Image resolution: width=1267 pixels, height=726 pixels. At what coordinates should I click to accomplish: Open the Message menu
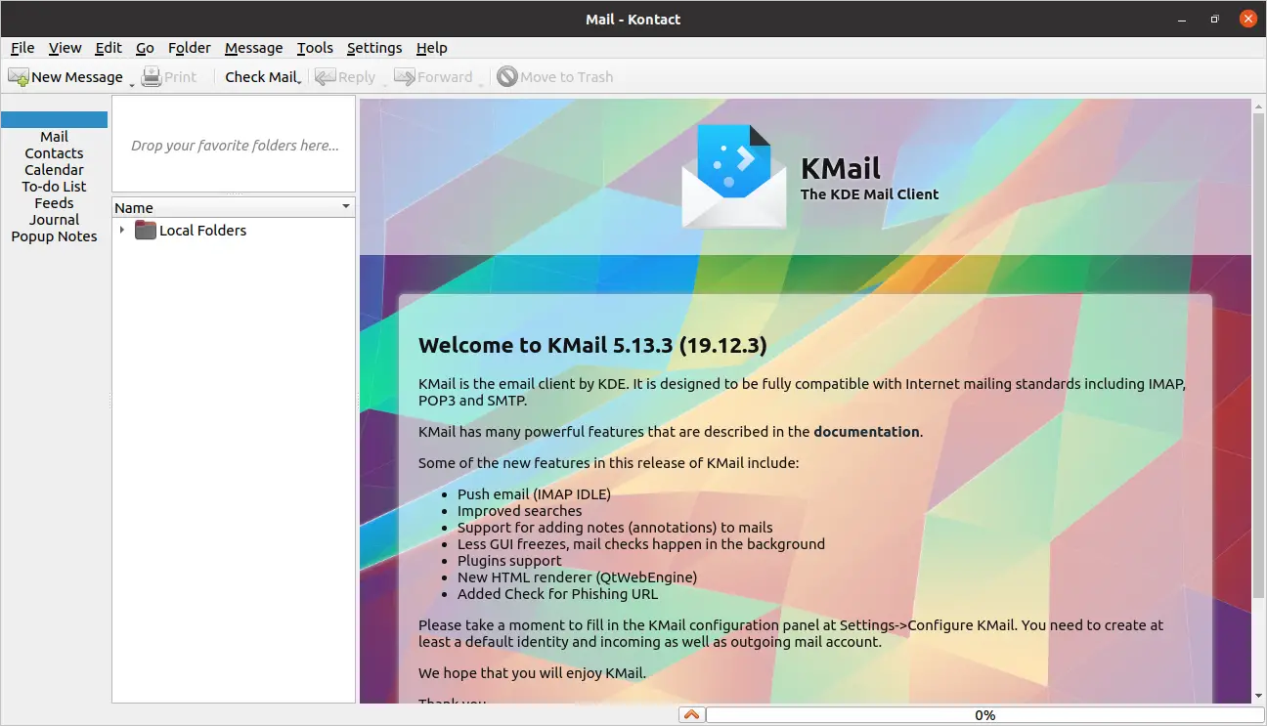pos(253,47)
